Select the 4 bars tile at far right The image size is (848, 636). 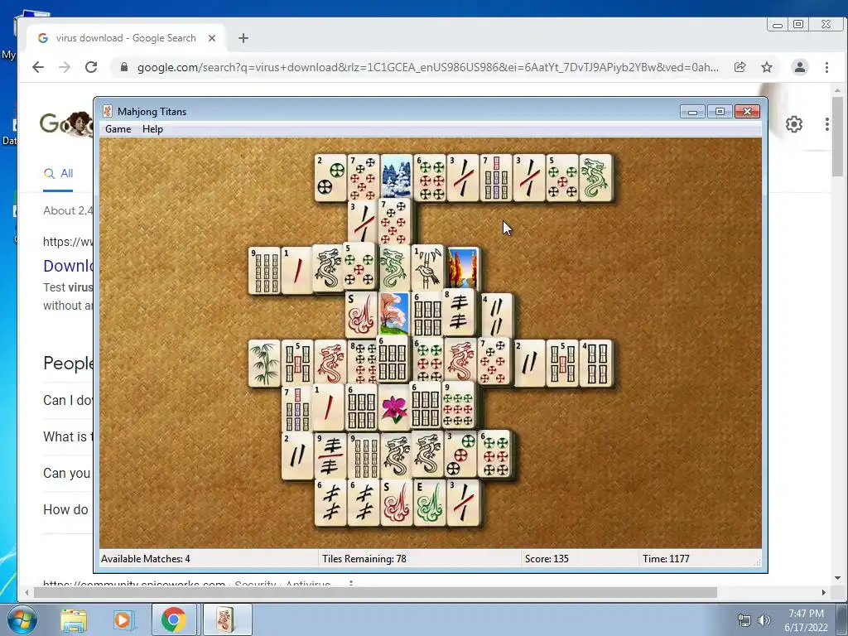tap(595, 364)
